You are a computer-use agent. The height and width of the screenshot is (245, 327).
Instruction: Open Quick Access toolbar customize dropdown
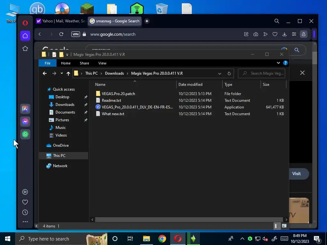click(x=67, y=55)
